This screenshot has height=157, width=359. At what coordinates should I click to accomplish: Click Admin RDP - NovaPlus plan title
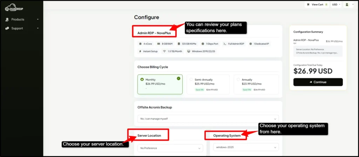(154, 33)
